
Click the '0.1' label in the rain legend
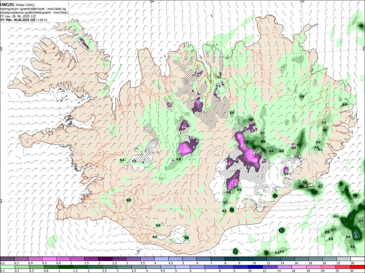pyautogui.click(x=3, y=271)
